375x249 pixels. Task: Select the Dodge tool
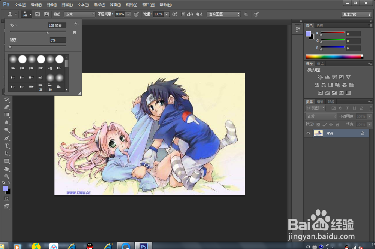[x=7, y=130]
